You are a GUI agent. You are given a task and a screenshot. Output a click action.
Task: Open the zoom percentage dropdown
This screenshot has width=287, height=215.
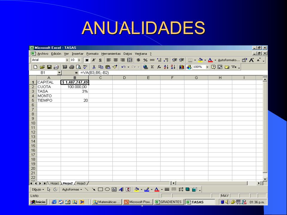[207, 67]
